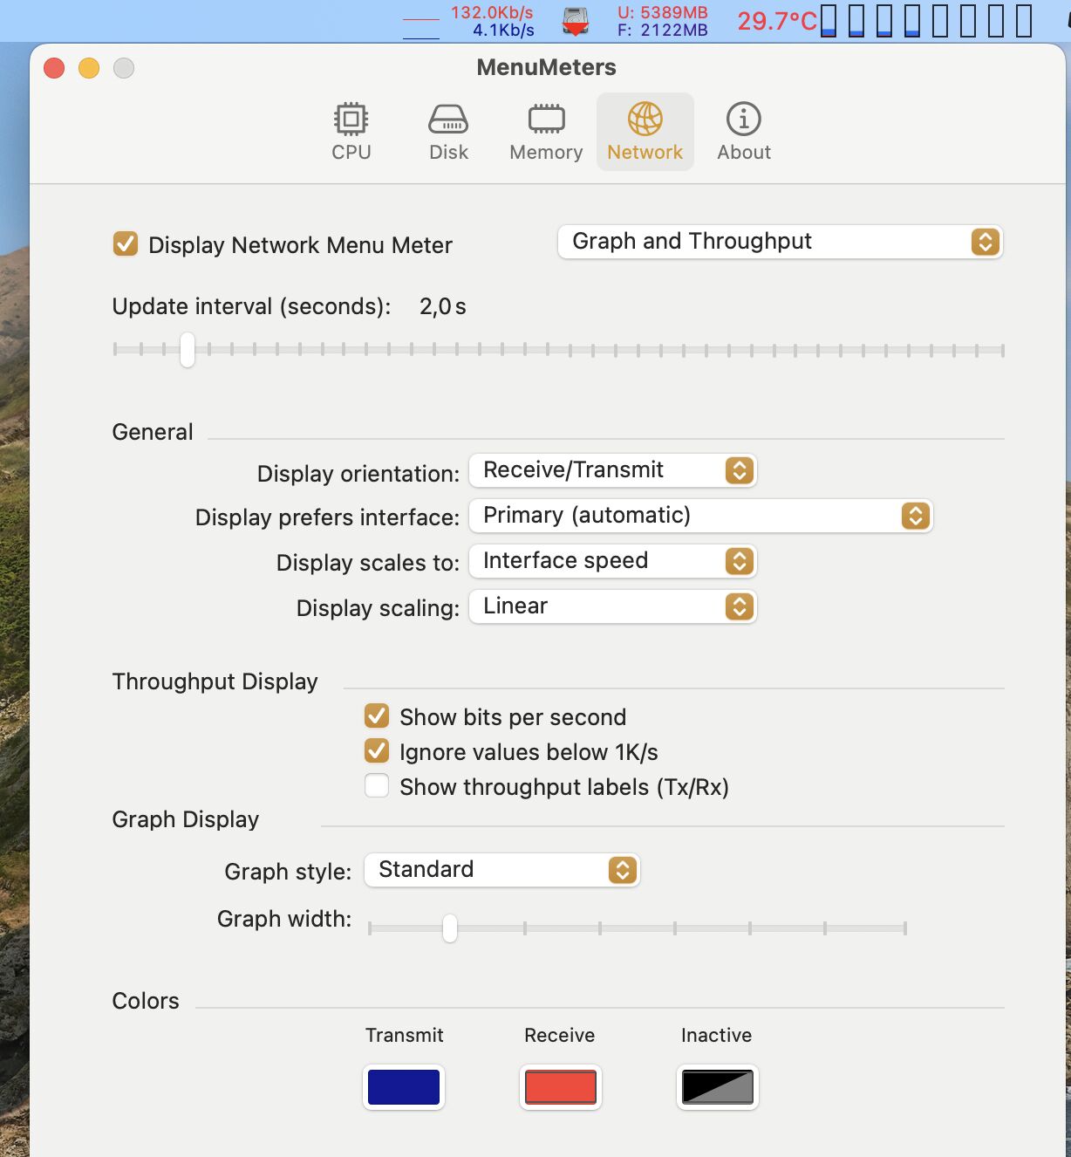Open the Graph and Throughput dropdown
Screen dimensions: 1071x1157
tap(780, 242)
